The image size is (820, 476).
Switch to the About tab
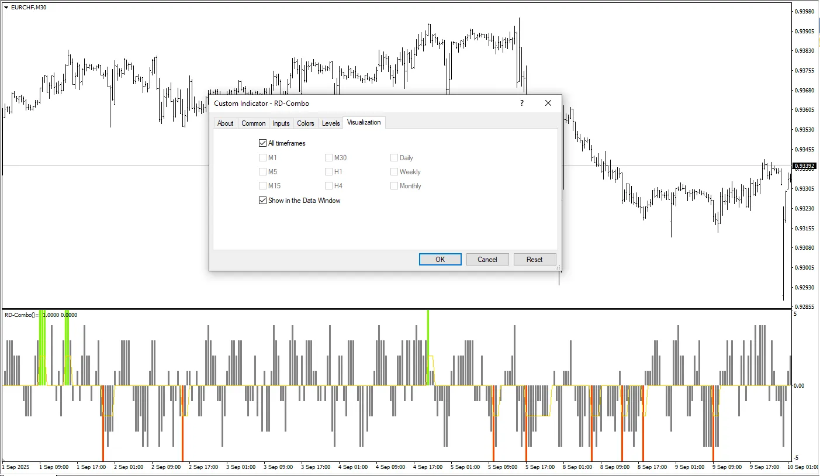pyautogui.click(x=225, y=123)
